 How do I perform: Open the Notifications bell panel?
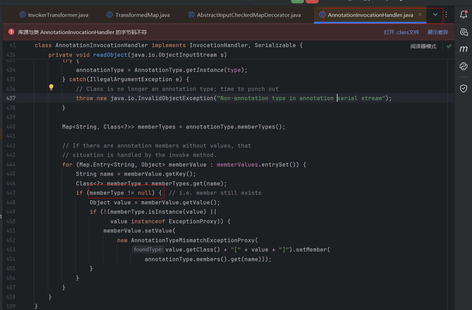(x=463, y=14)
